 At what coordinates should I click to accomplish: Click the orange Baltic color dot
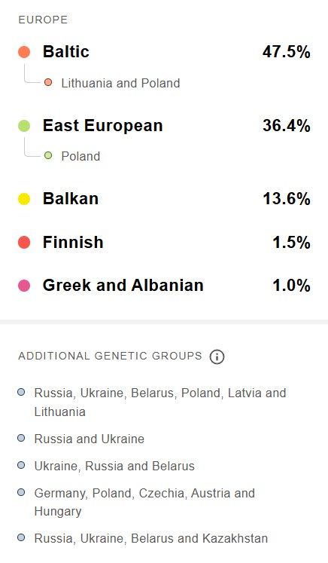tap(24, 52)
